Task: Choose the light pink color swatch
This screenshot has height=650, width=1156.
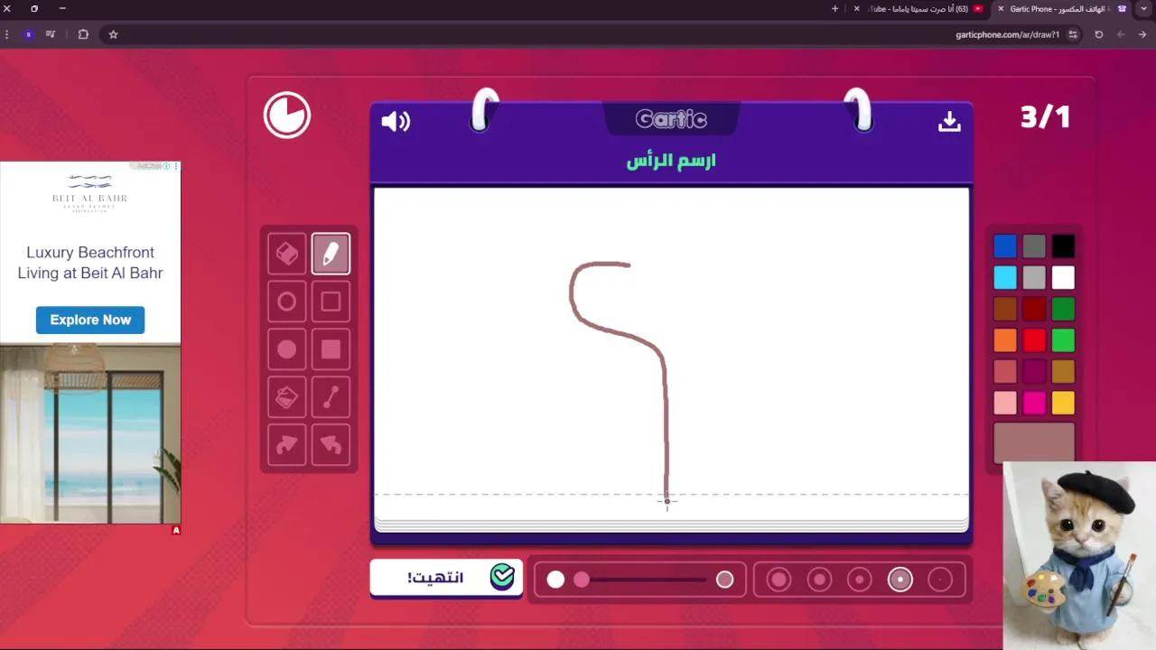Action: coord(1005,403)
